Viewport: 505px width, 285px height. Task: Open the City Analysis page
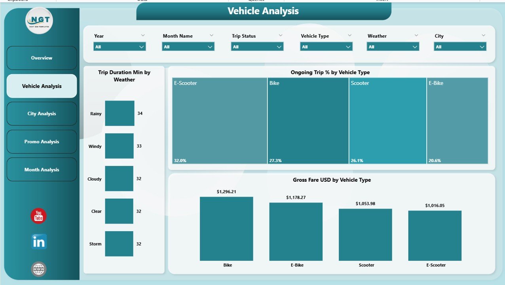(x=42, y=114)
